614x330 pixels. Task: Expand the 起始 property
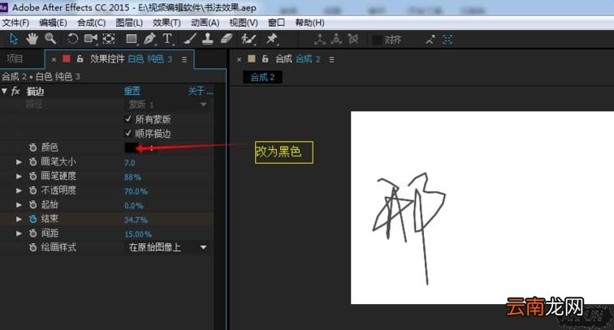point(19,204)
